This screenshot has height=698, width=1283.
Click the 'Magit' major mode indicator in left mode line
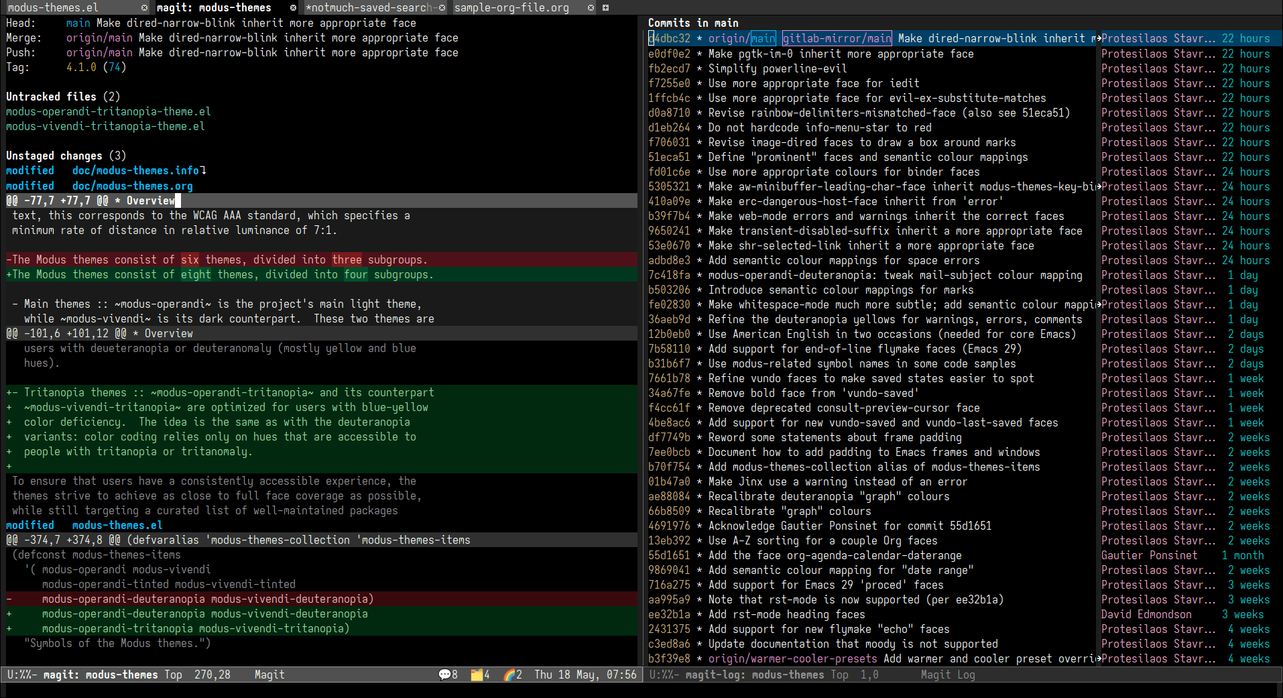[269, 675]
